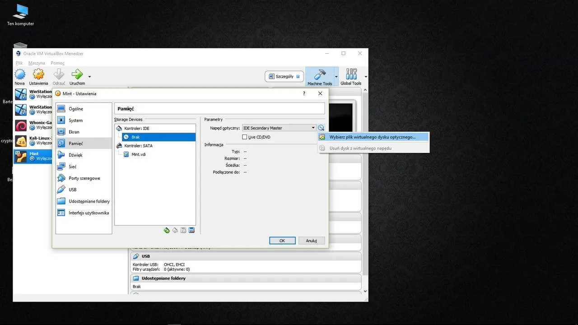Select Whonix-Ga virtual machine
The image size is (578, 325).
[x=33, y=125]
